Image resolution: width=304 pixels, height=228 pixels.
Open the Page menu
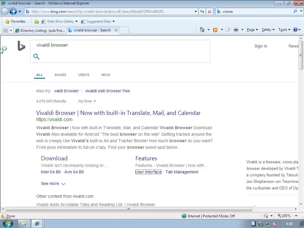(x=252, y=30)
